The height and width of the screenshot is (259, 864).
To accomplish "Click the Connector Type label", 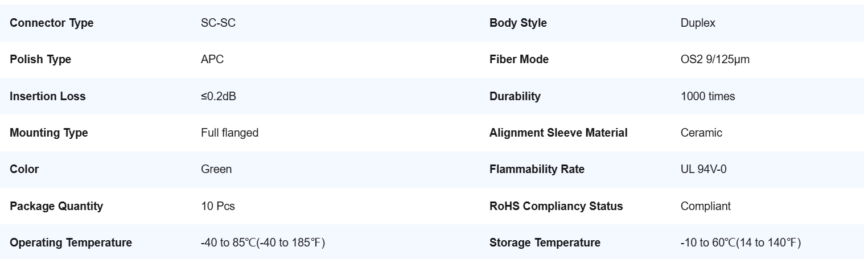I will pos(52,23).
